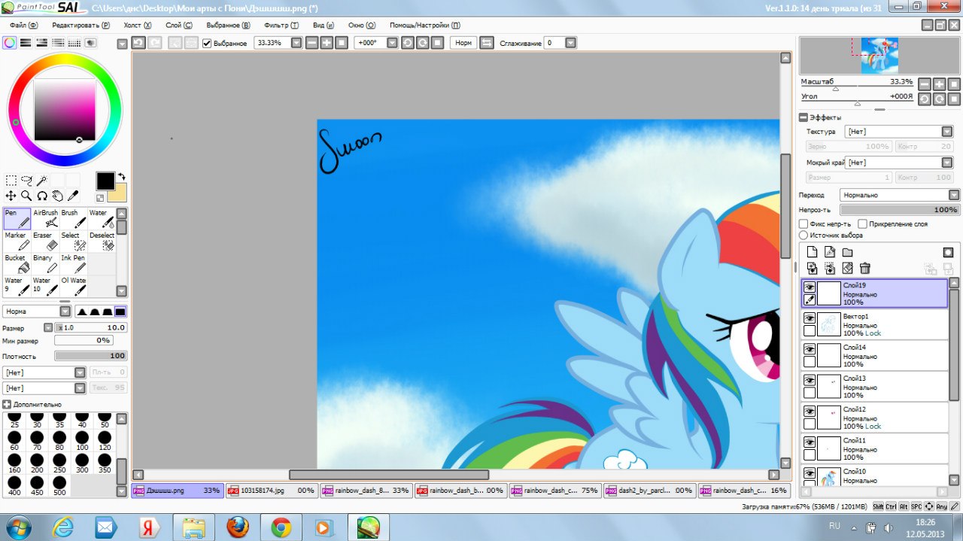This screenshot has height=541, width=963.
Task: Expand the zoom percentage dropdown
Action: (x=296, y=43)
